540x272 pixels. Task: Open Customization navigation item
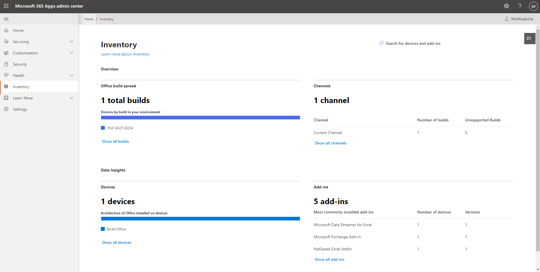point(39,53)
